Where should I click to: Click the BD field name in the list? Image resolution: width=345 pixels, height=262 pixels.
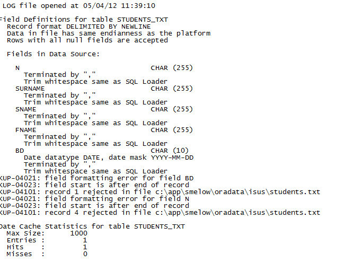click(20, 151)
